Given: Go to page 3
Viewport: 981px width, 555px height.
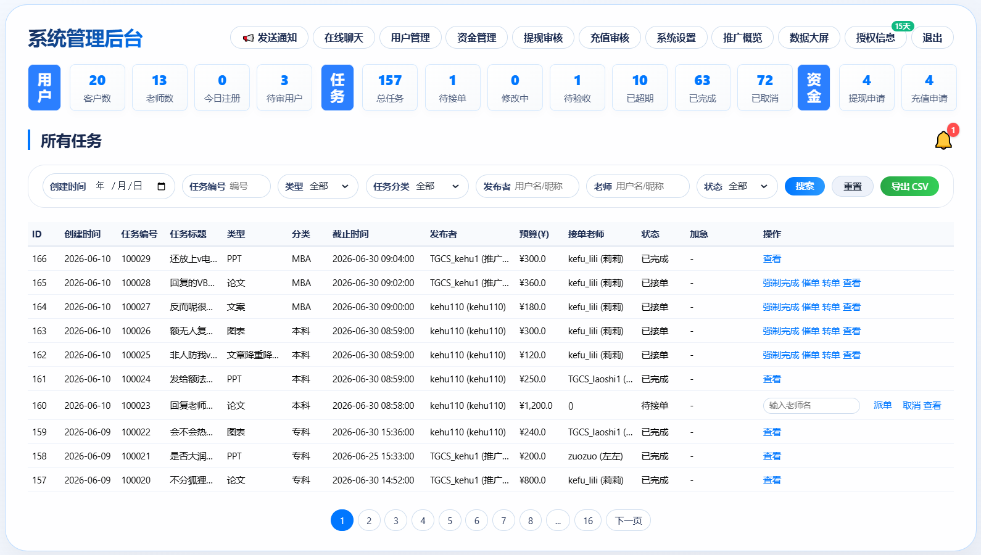Looking at the screenshot, I should (396, 520).
